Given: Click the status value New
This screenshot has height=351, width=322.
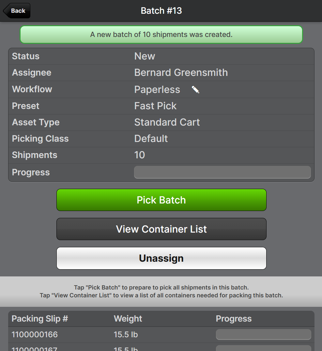Looking at the screenshot, I should point(145,56).
